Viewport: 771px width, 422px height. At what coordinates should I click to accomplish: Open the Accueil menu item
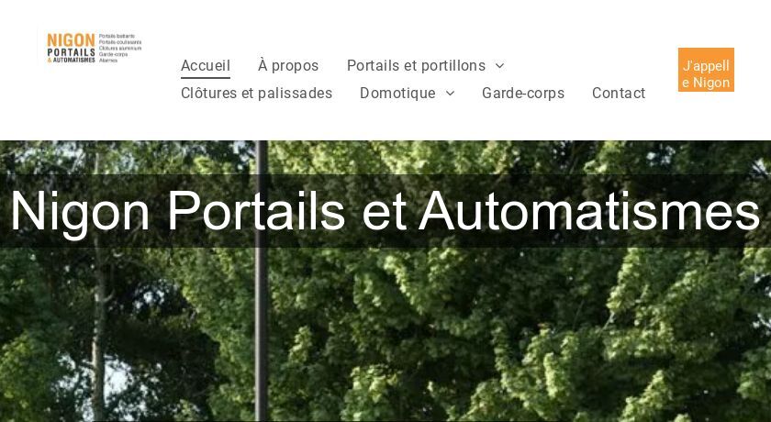pos(206,66)
